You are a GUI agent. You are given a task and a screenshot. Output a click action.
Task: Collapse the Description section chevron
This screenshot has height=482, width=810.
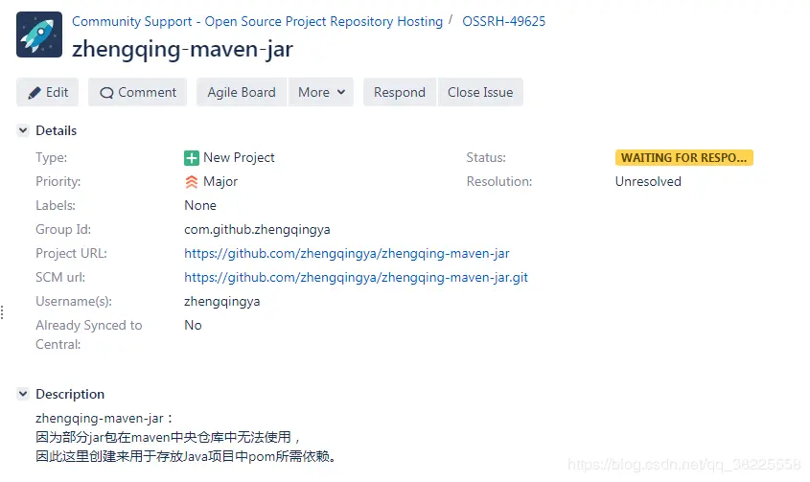(x=23, y=394)
